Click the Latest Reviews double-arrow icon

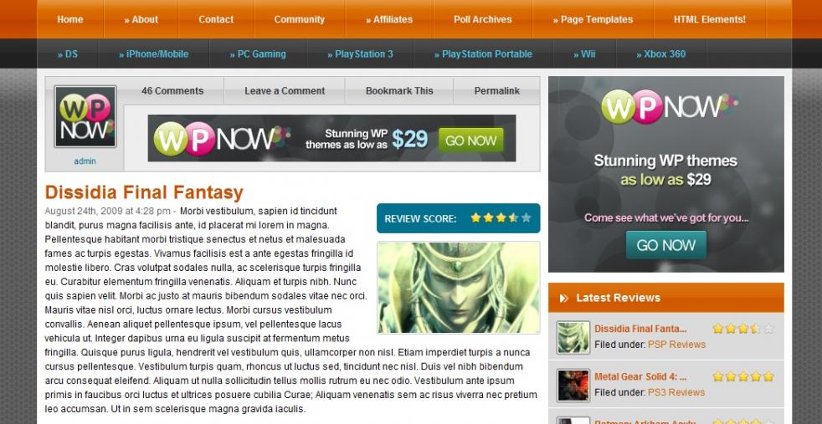tap(564, 298)
